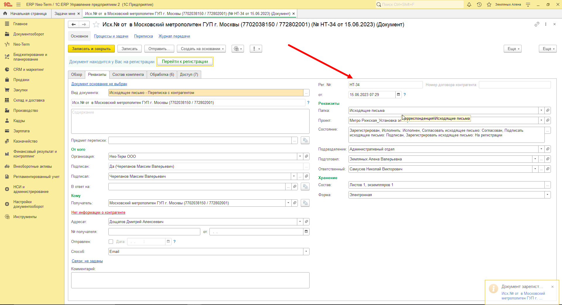Open Задачи мне tab
562x305 pixels.
pyautogui.click(x=65, y=13)
